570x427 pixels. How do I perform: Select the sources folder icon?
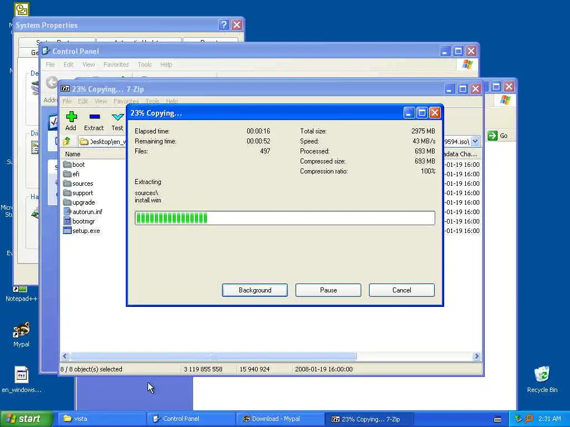coord(67,183)
